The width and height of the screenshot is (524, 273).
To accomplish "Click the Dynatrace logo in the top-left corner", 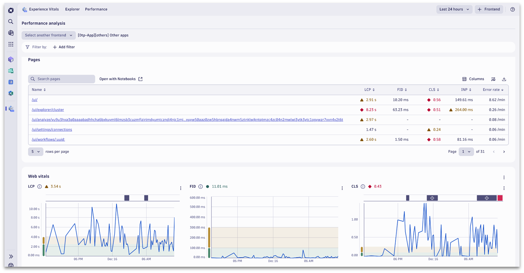I will pyautogui.click(x=11, y=10).
